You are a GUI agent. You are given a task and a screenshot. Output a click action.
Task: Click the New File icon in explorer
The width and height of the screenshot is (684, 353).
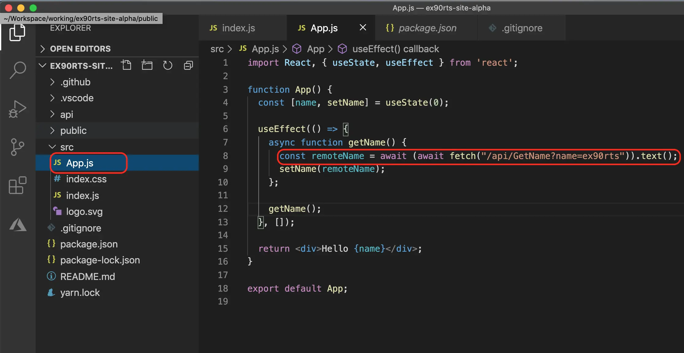(126, 65)
